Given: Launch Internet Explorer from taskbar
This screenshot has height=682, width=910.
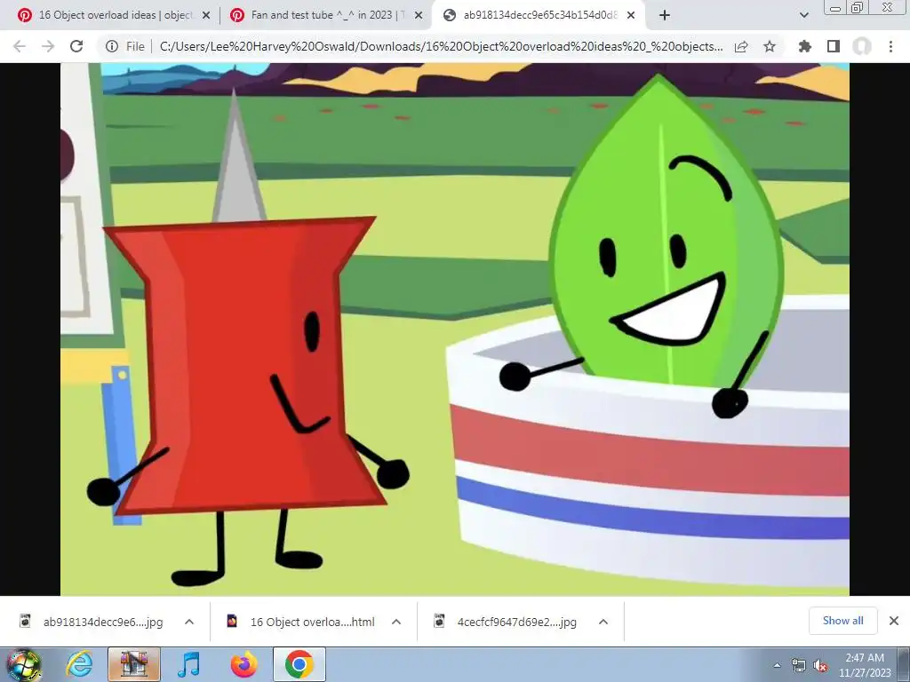Looking at the screenshot, I should point(78,664).
